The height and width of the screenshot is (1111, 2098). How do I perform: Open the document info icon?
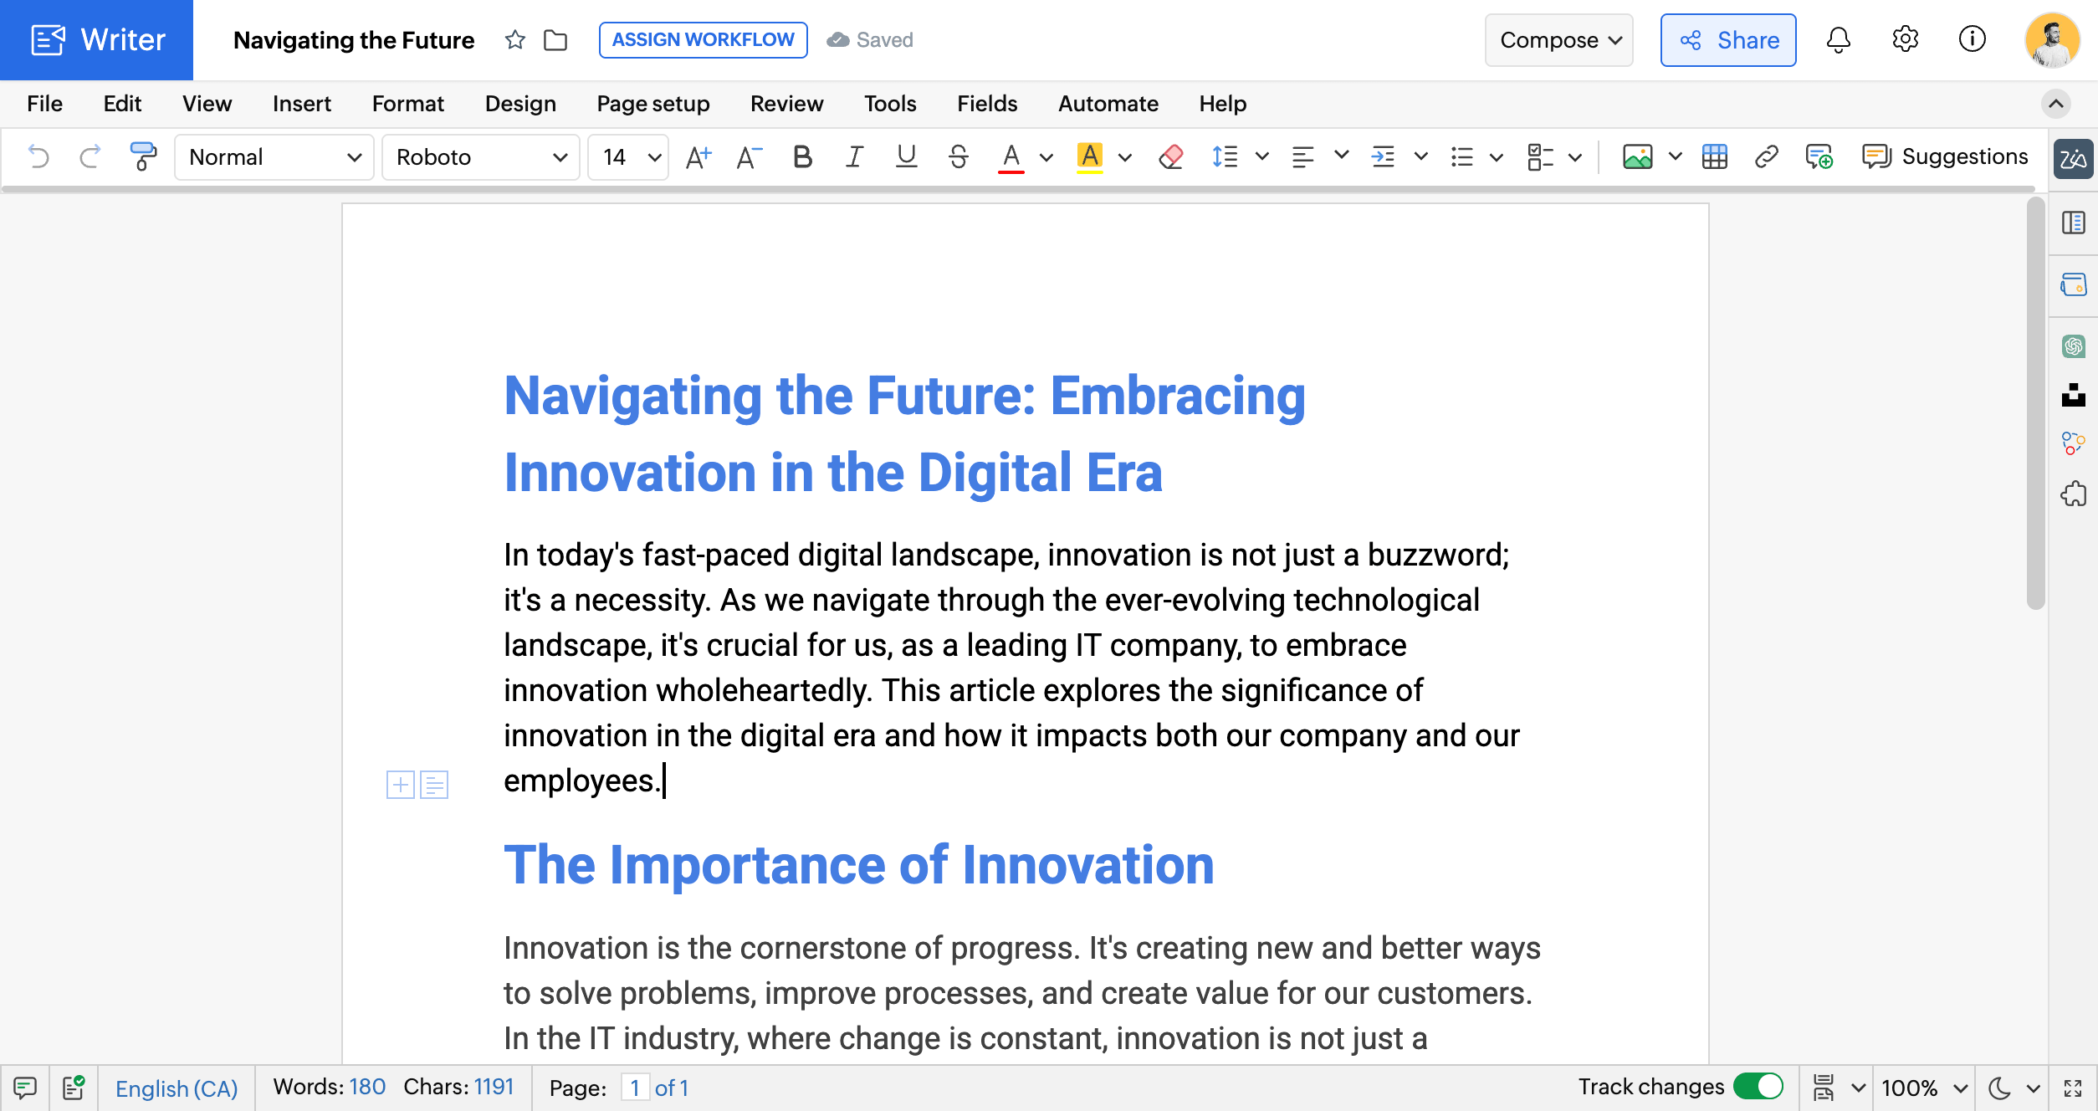point(1972,39)
